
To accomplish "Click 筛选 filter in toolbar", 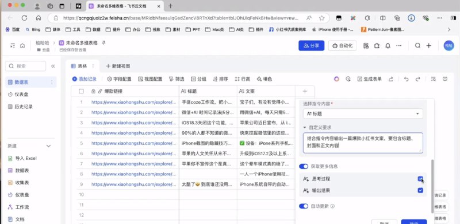I will (177, 79).
